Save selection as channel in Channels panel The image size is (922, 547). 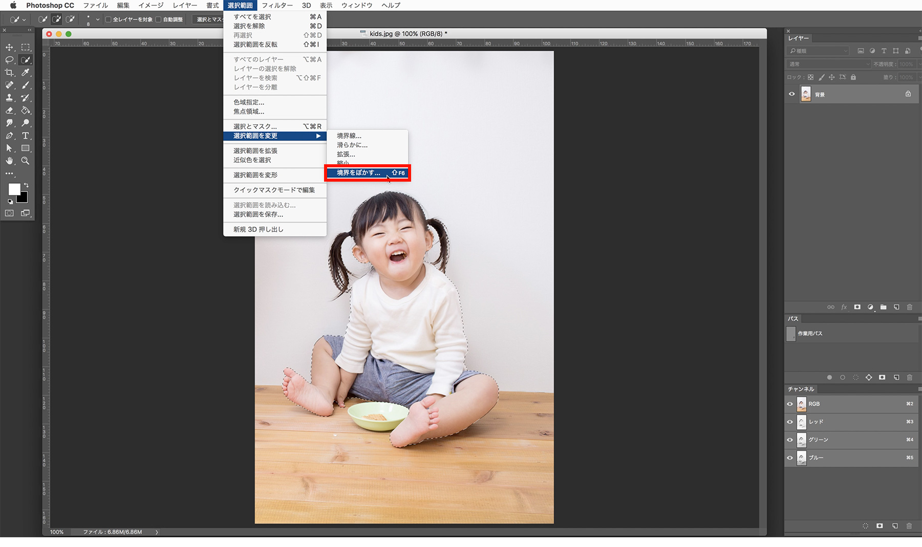click(880, 526)
